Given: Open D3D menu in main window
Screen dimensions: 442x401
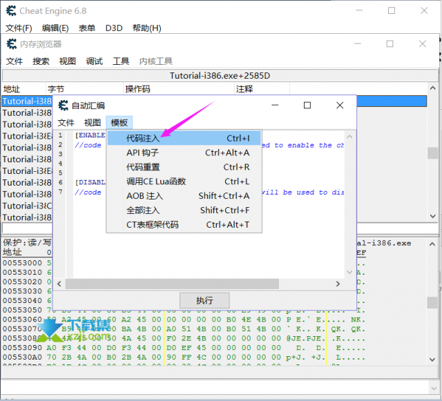Looking at the screenshot, I should pyautogui.click(x=114, y=28).
